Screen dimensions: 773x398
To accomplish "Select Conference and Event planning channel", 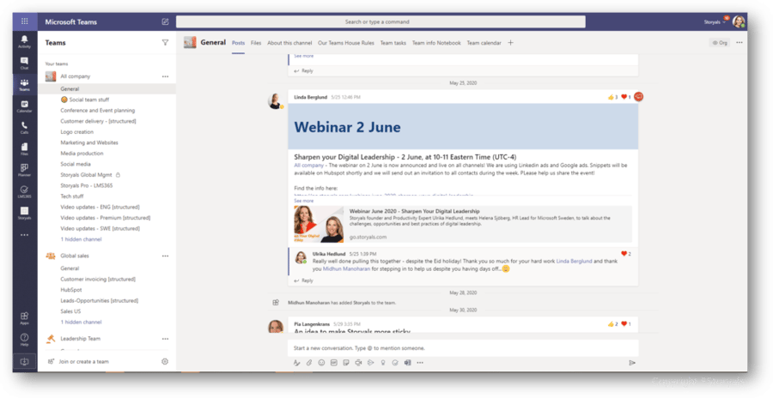I will [x=97, y=111].
